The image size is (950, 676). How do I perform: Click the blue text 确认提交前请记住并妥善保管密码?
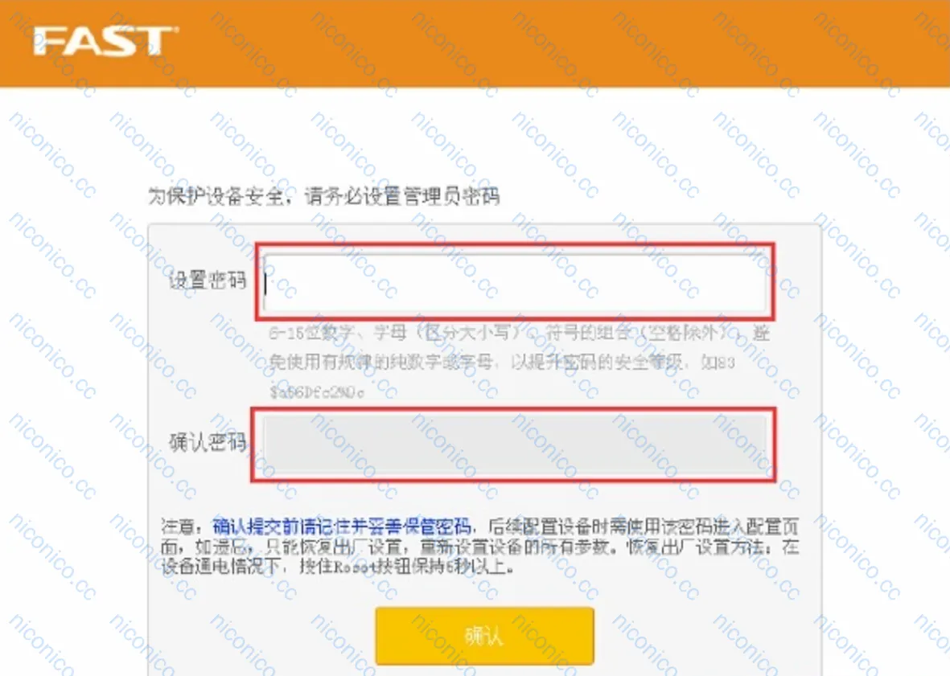pos(342,526)
